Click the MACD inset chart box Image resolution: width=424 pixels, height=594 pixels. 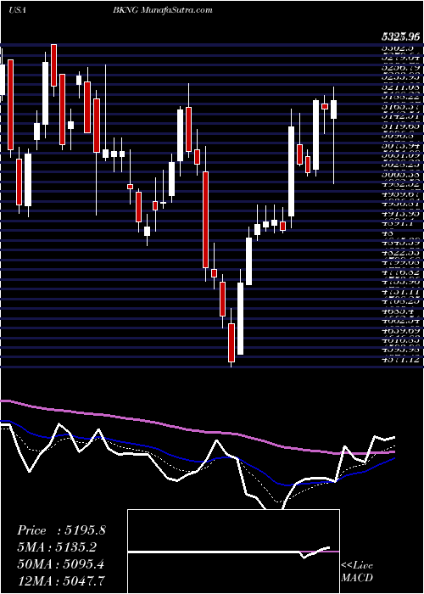[233, 552]
